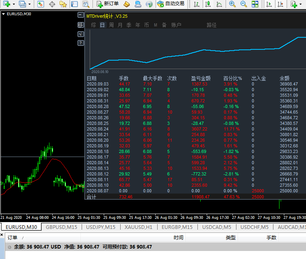Switch to line chart icon
Image resolution: width=306 pixels, height=259 pixels.
219,4
